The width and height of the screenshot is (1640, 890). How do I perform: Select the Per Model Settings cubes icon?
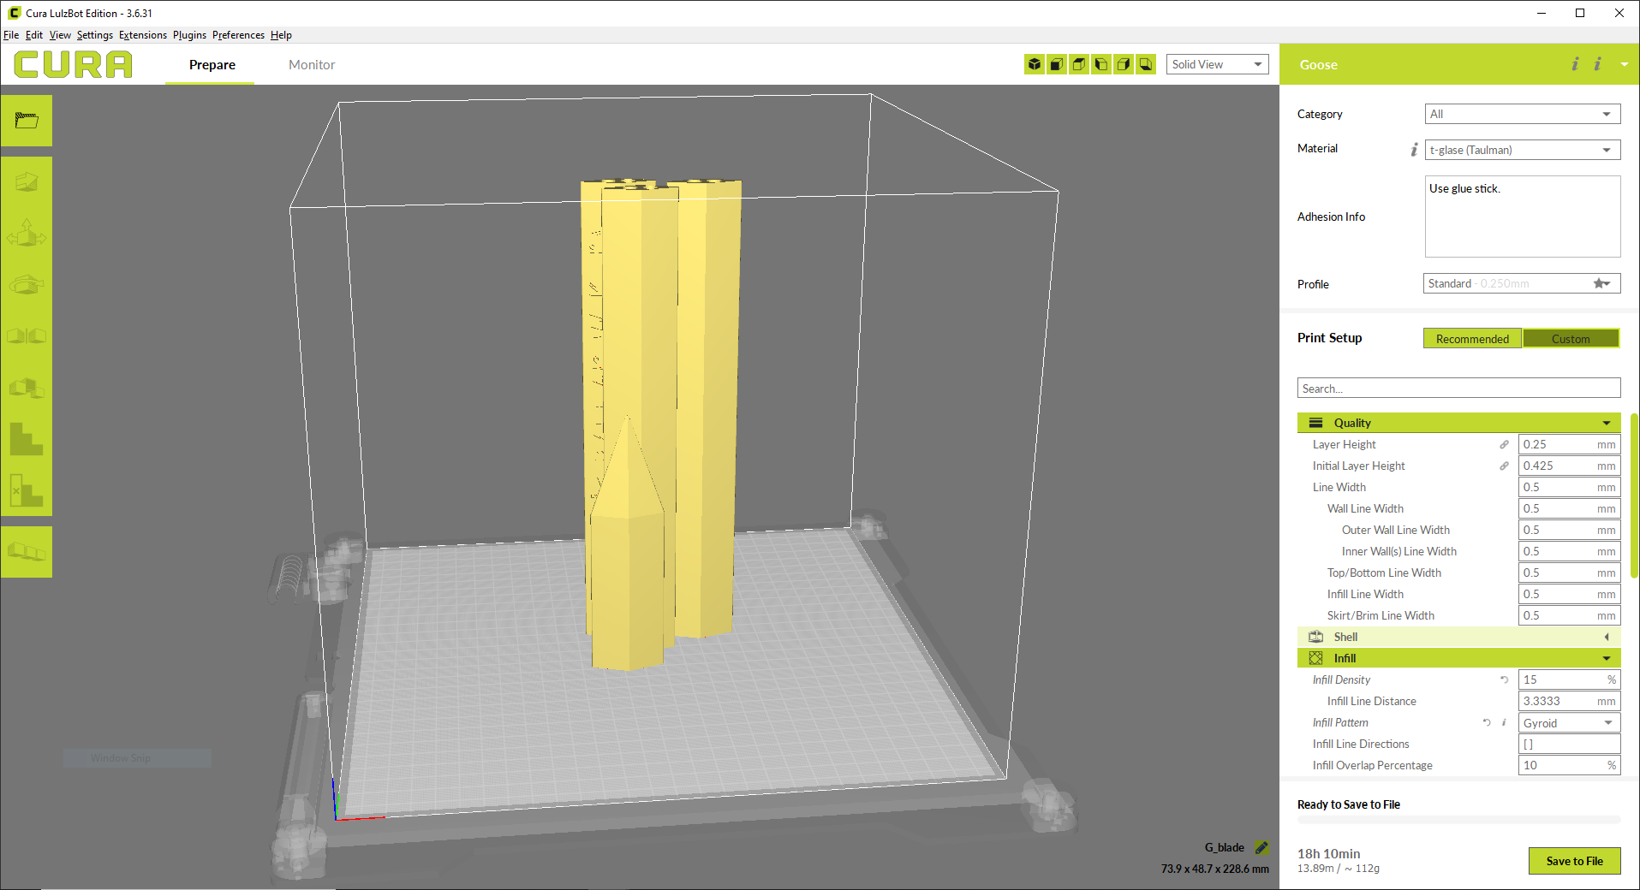tap(27, 388)
